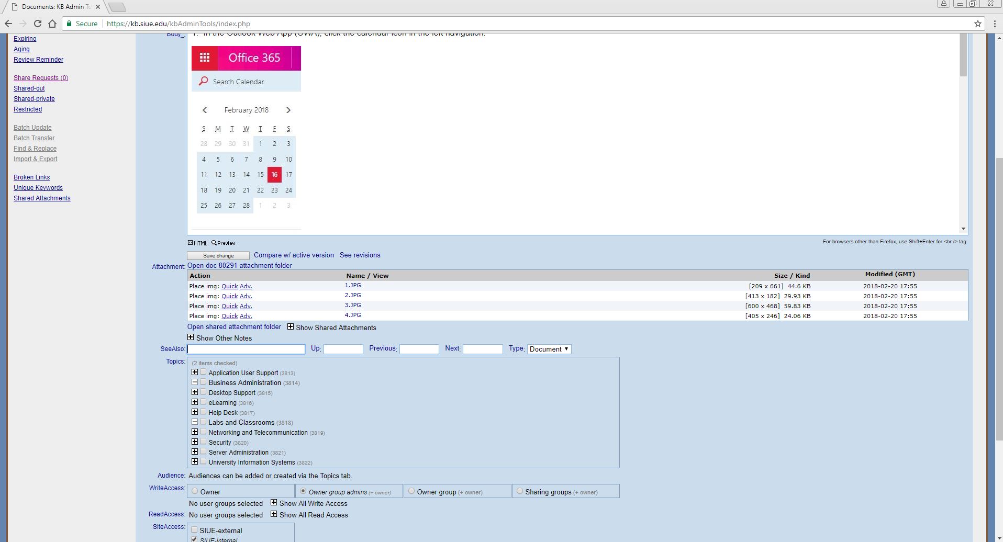Select Sharing groups write access option
This screenshot has width=1003, height=542.
[519, 491]
